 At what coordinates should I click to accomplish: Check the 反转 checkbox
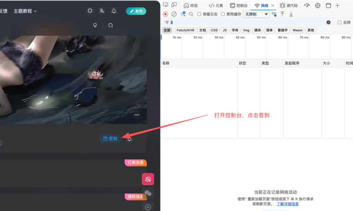point(339,23)
